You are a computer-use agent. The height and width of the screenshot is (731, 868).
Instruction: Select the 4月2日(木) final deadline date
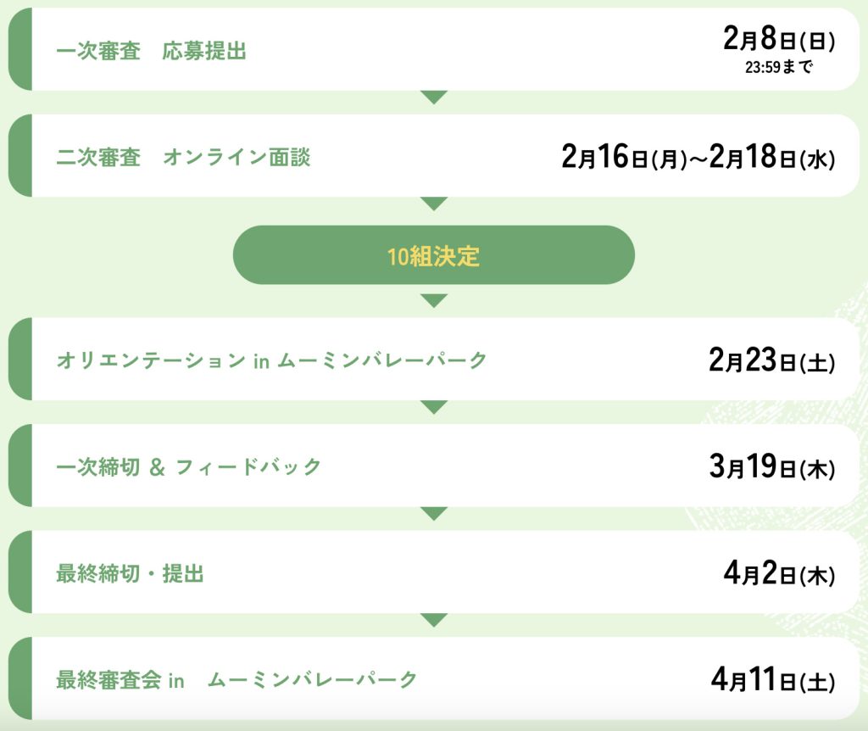coord(779,574)
